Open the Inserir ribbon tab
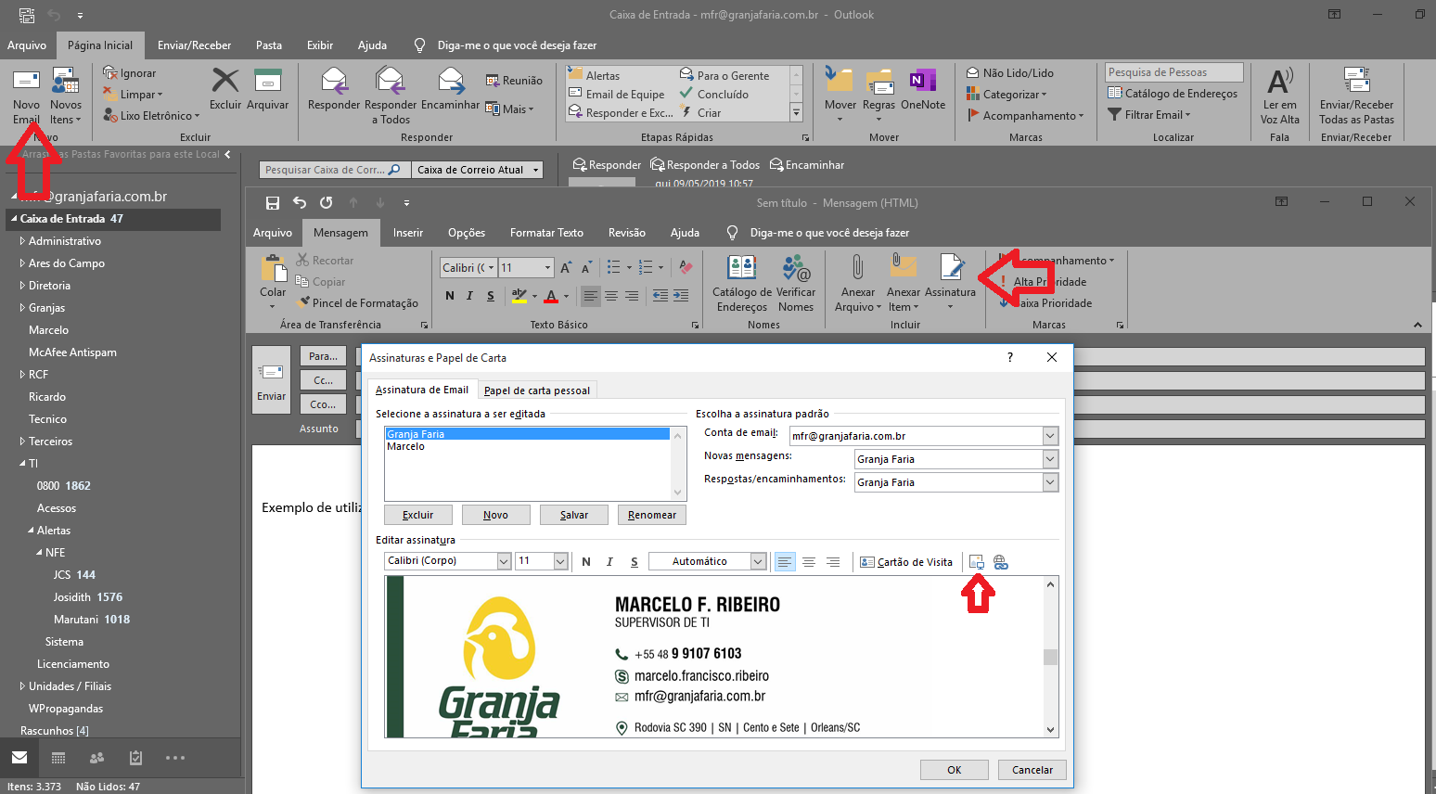The height and width of the screenshot is (794, 1436). 408,233
